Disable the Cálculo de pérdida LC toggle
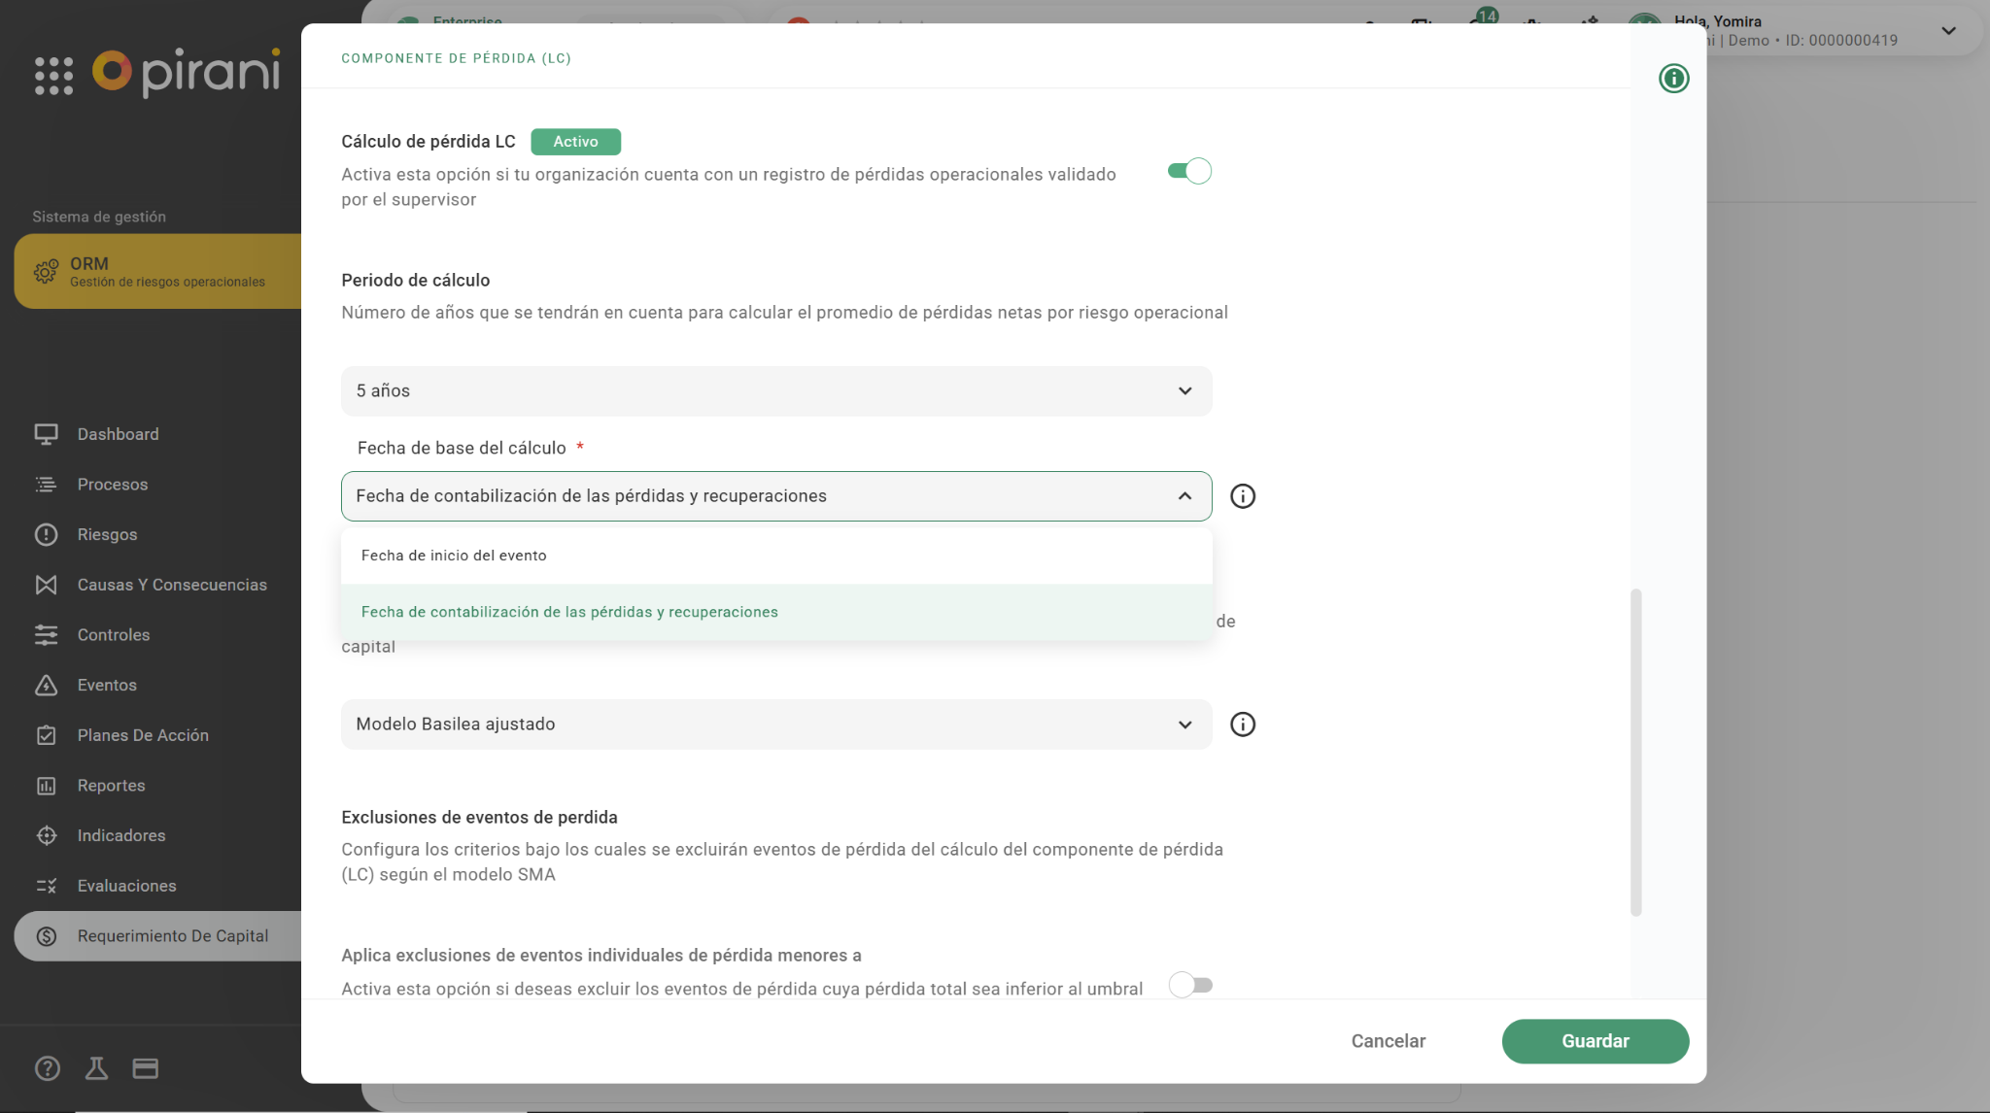 click(1189, 171)
